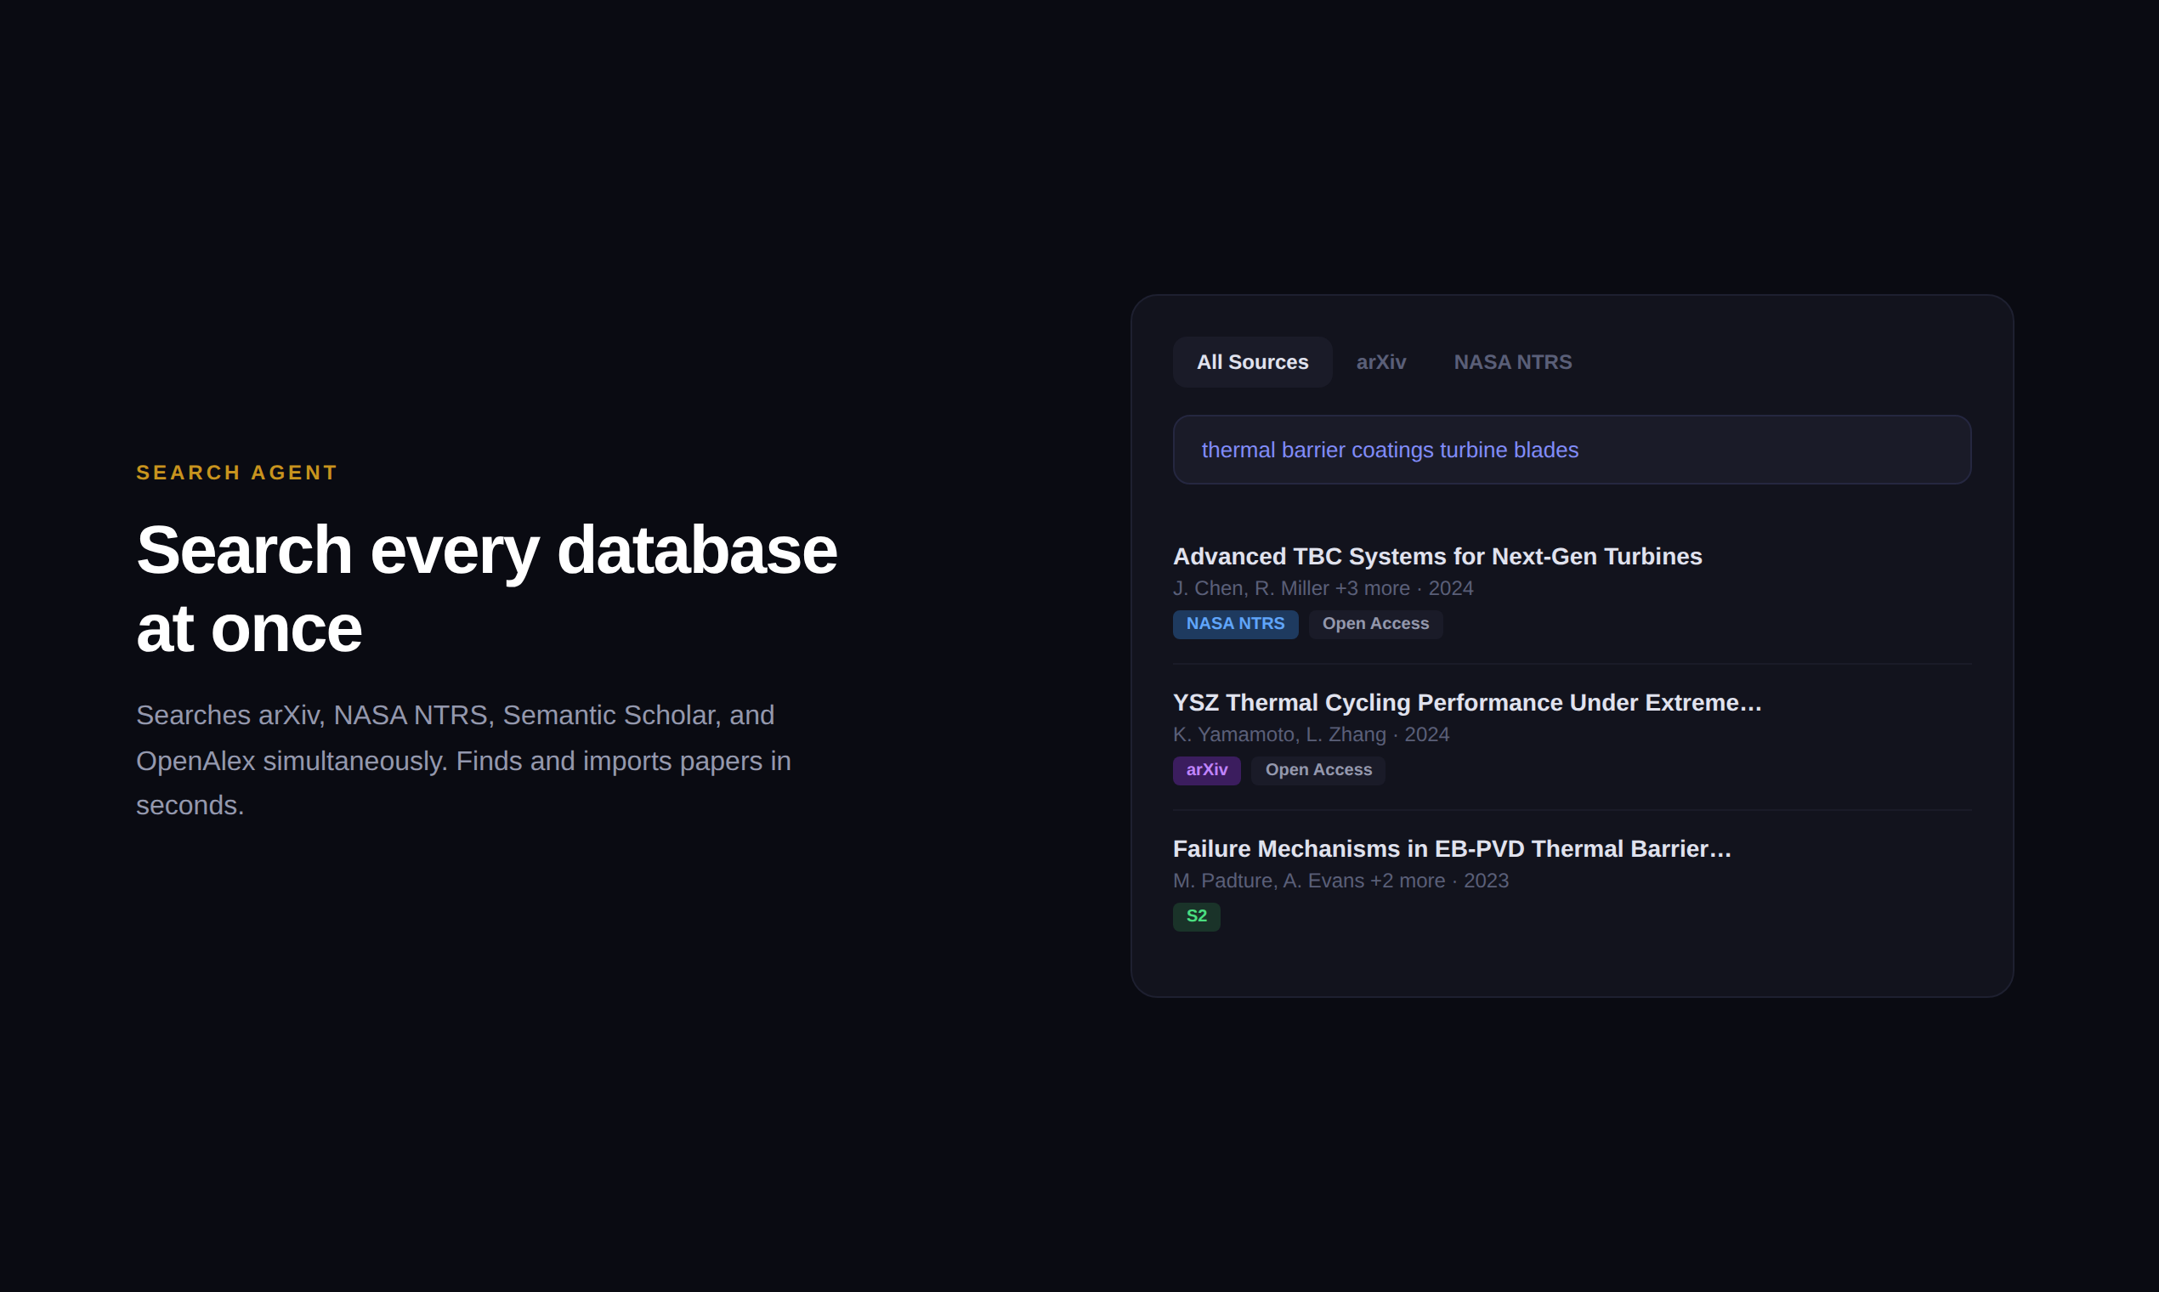Click the NASA NTRS source badge
This screenshot has height=1292, width=2159.
[x=1235, y=623]
